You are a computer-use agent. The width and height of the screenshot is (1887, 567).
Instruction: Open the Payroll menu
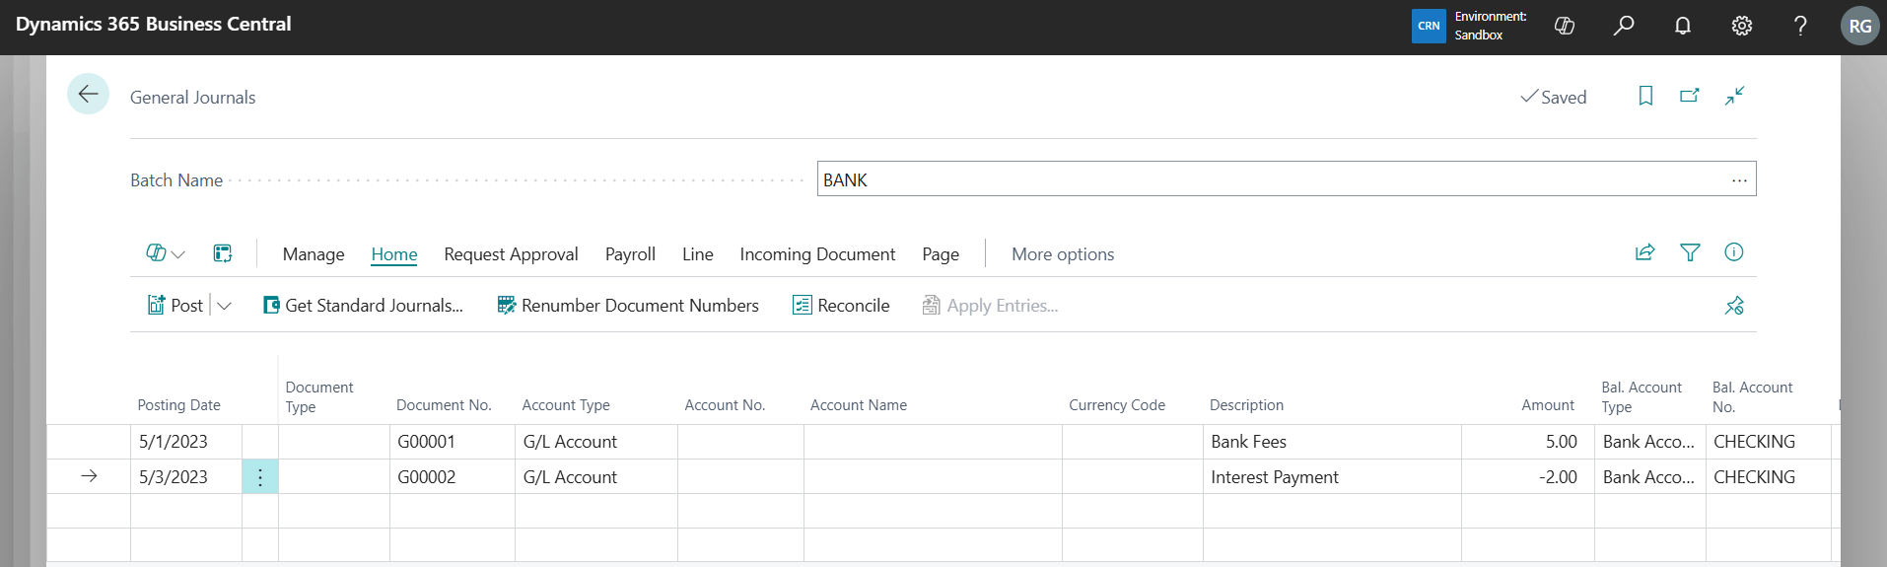click(630, 253)
